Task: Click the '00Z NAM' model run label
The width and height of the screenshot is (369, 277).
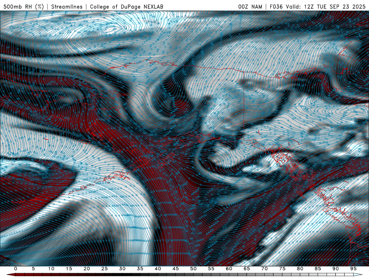Action: point(250,6)
